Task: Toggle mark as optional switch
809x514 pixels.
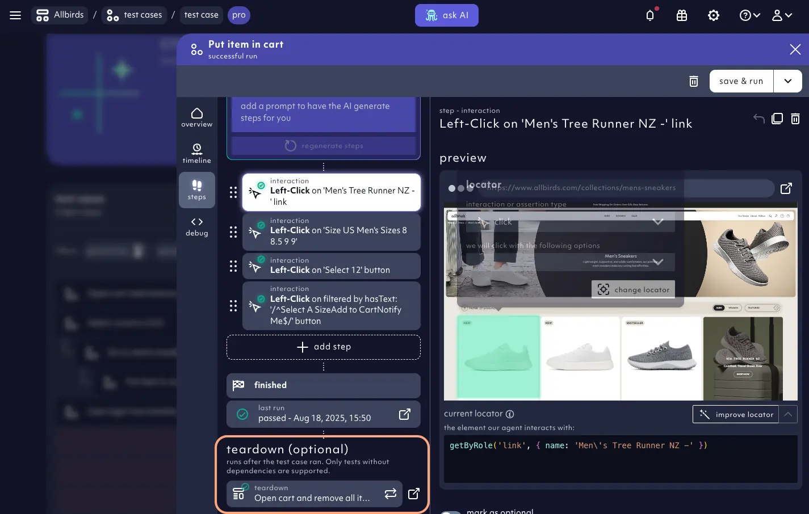Action: click(451, 512)
